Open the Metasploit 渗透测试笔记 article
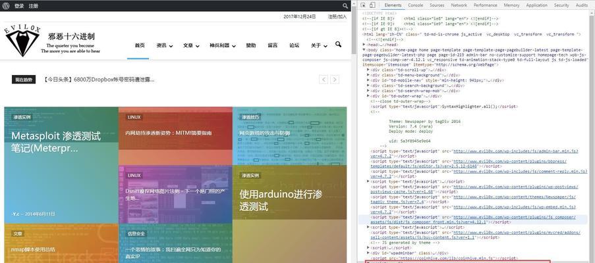The height and width of the screenshot is (263, 595). click(x=56, y=142)
